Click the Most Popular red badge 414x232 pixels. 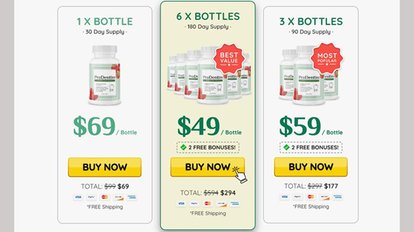(x=327, y=59)
